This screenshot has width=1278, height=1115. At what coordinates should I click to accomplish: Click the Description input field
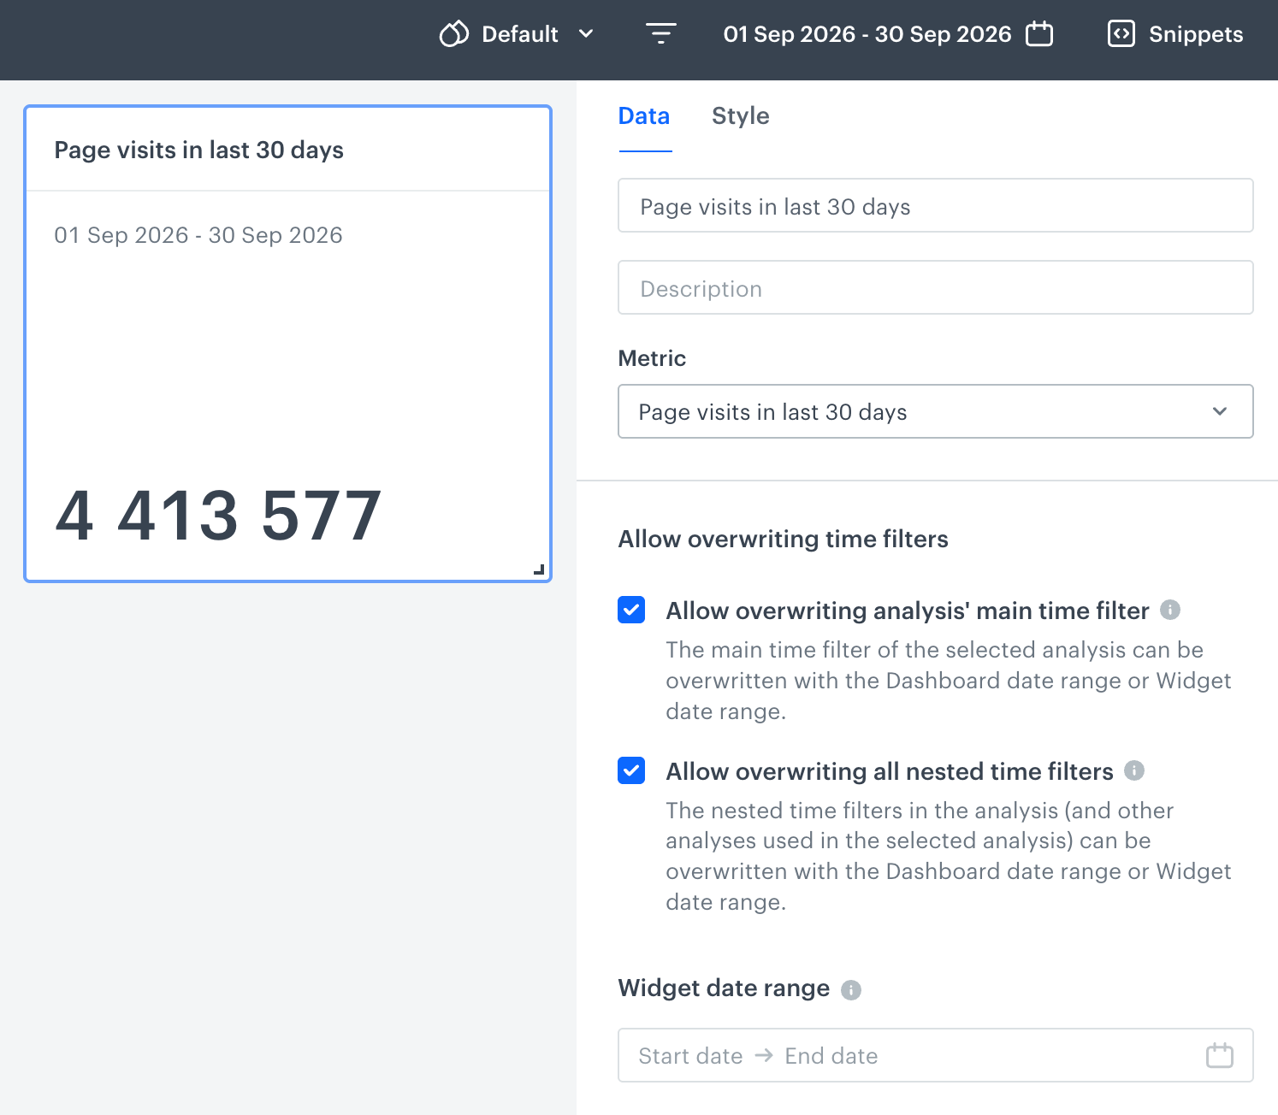click(x=936, y=287)
